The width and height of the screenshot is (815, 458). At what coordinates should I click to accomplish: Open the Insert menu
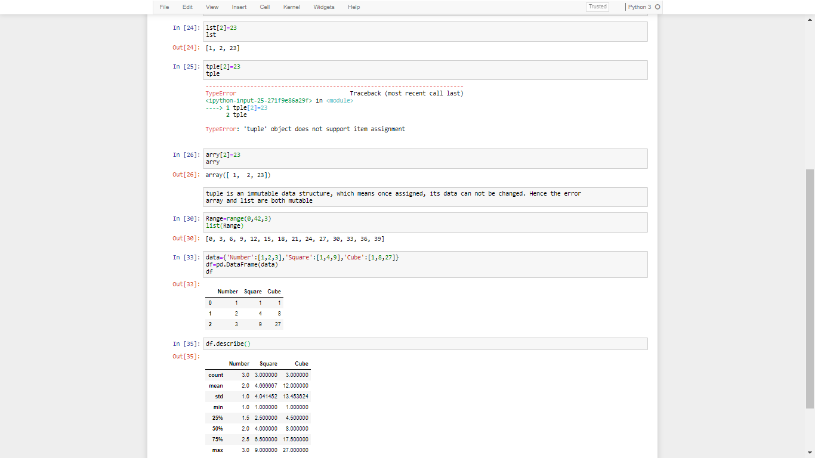click(239, 7)
